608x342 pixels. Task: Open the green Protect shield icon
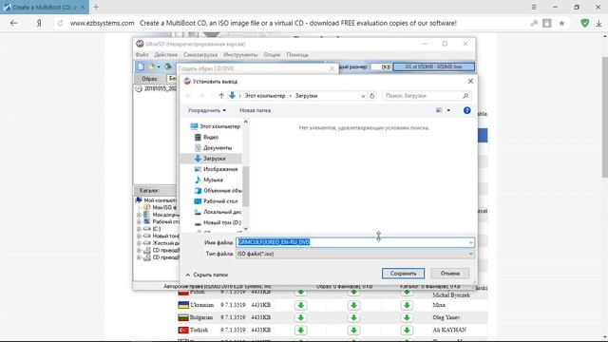click(x=585, y=23)
